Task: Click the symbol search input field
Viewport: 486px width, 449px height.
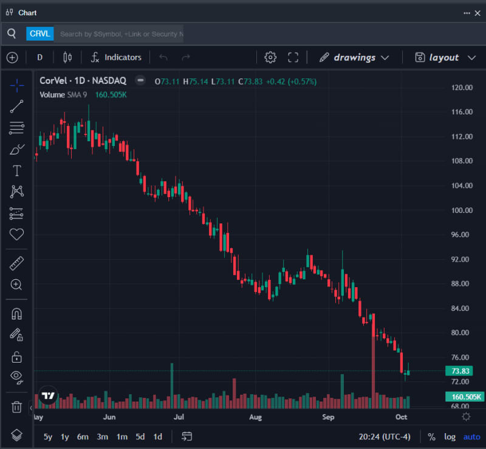Action: (122, 34)
